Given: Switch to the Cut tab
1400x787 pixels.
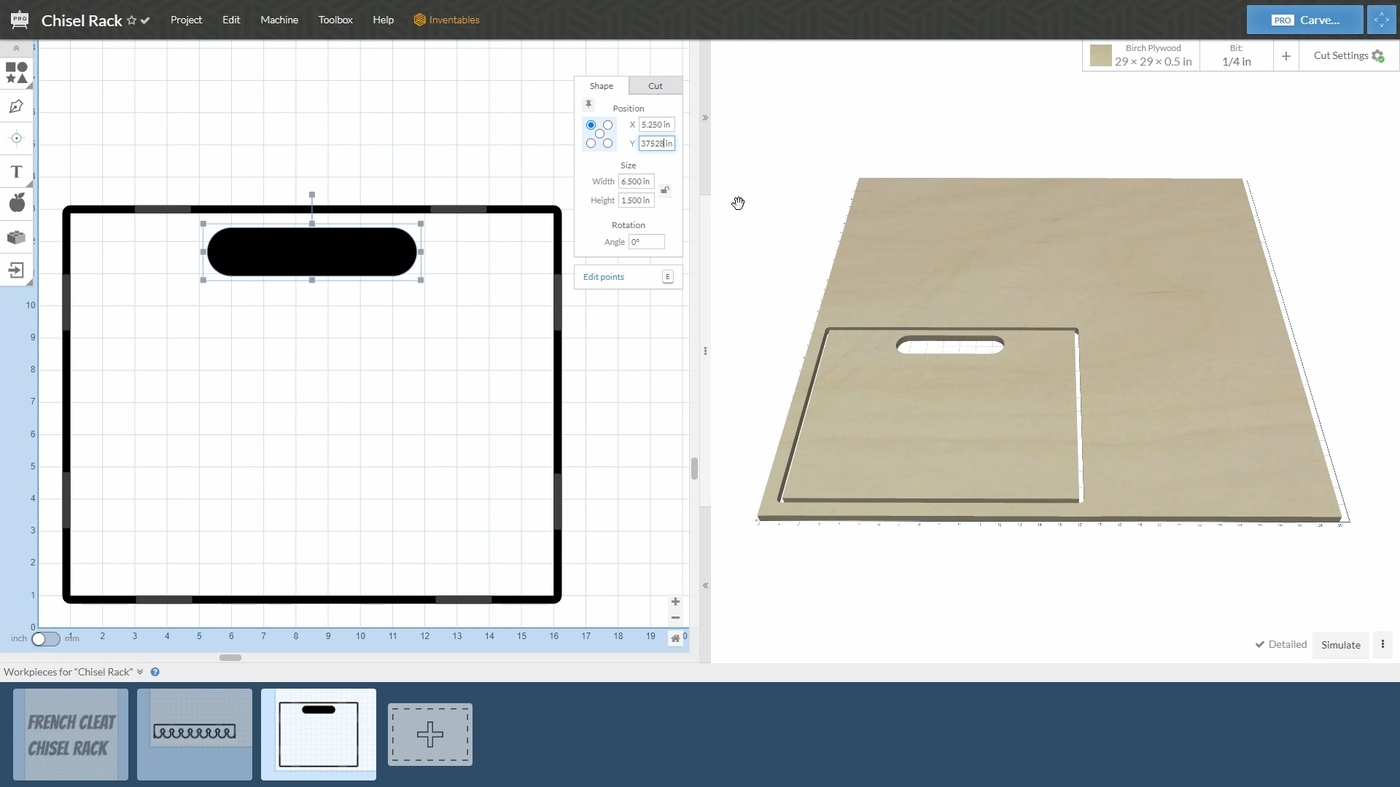Looking at the screenshot, I should coord(655,86).
